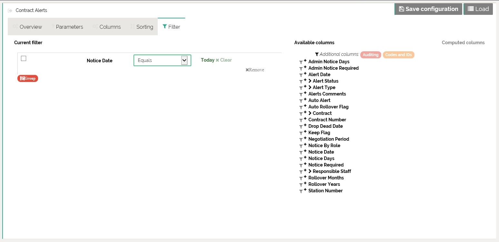The image size is (499, 242).
Task: Click the funnel icon beside Rollover Months
Action: pos(301,178)
